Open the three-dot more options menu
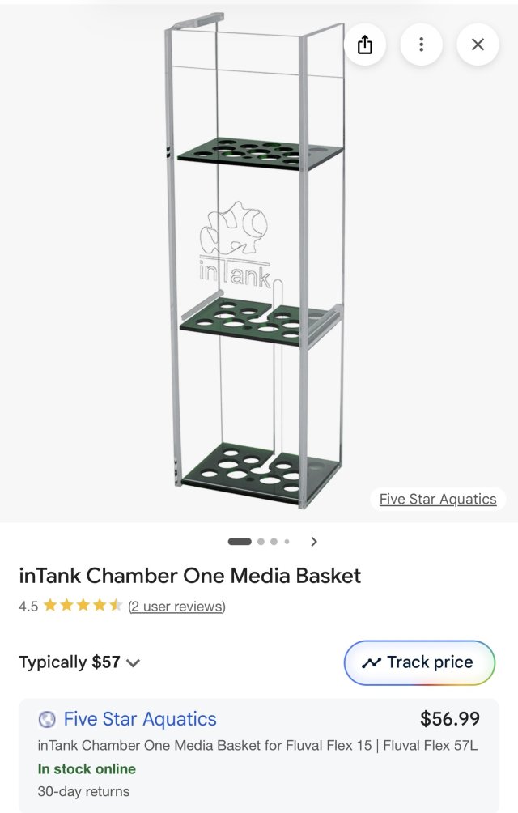The image size is (518, 813). (421, 45)
